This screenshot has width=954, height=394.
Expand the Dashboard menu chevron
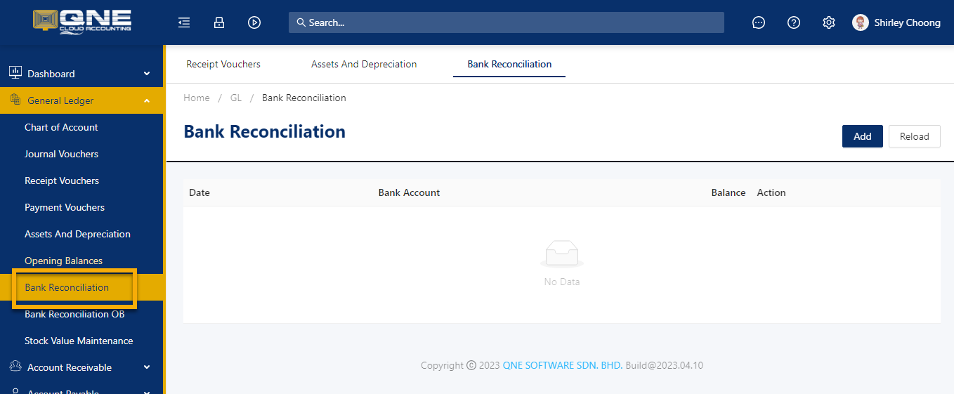pyautogui.click(x=147, y=74)
